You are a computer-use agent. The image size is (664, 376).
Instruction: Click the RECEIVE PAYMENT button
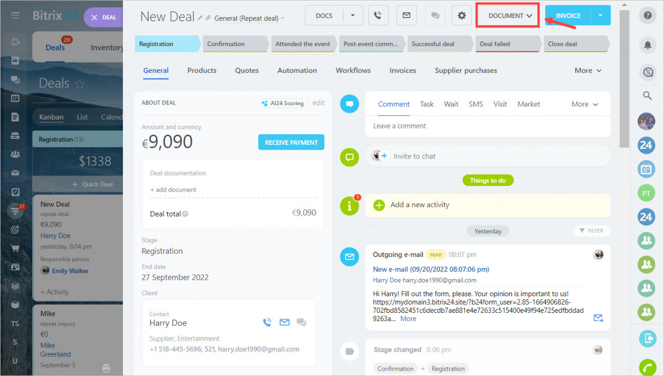tap(291, 142)
